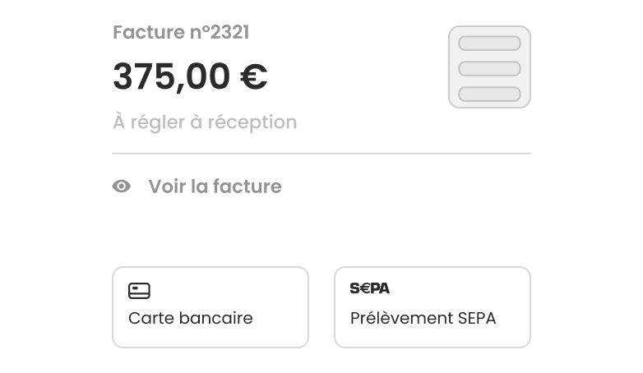Click the SEPA logo
This screenshot has height=373, width=643.
click(x=369, y=288)
